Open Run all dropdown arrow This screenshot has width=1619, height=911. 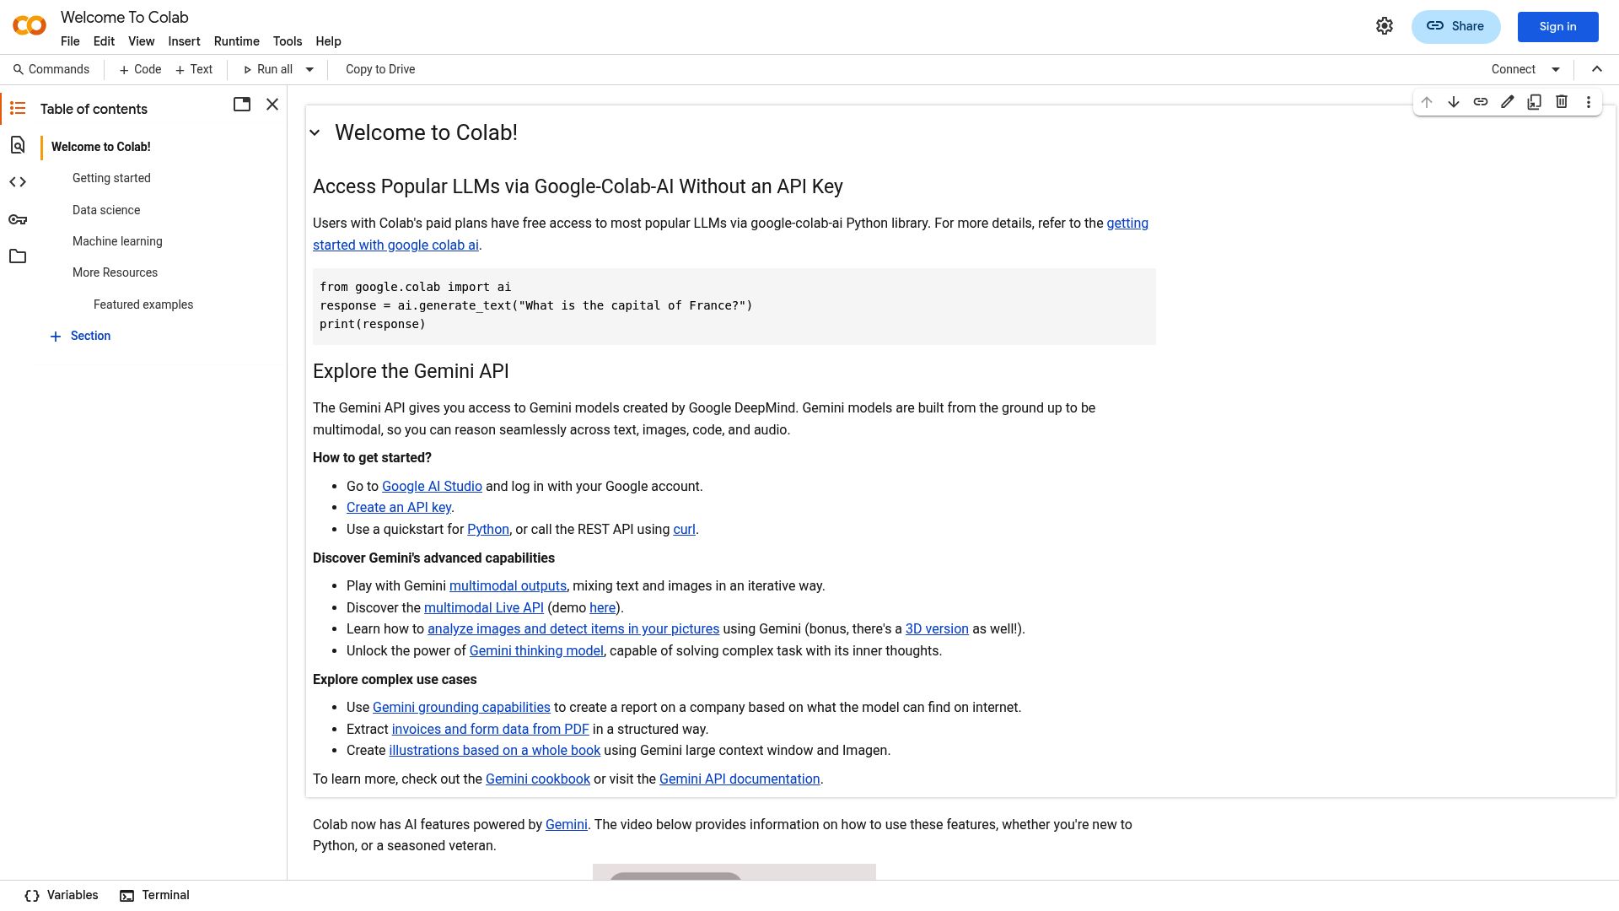coord(309,69)
